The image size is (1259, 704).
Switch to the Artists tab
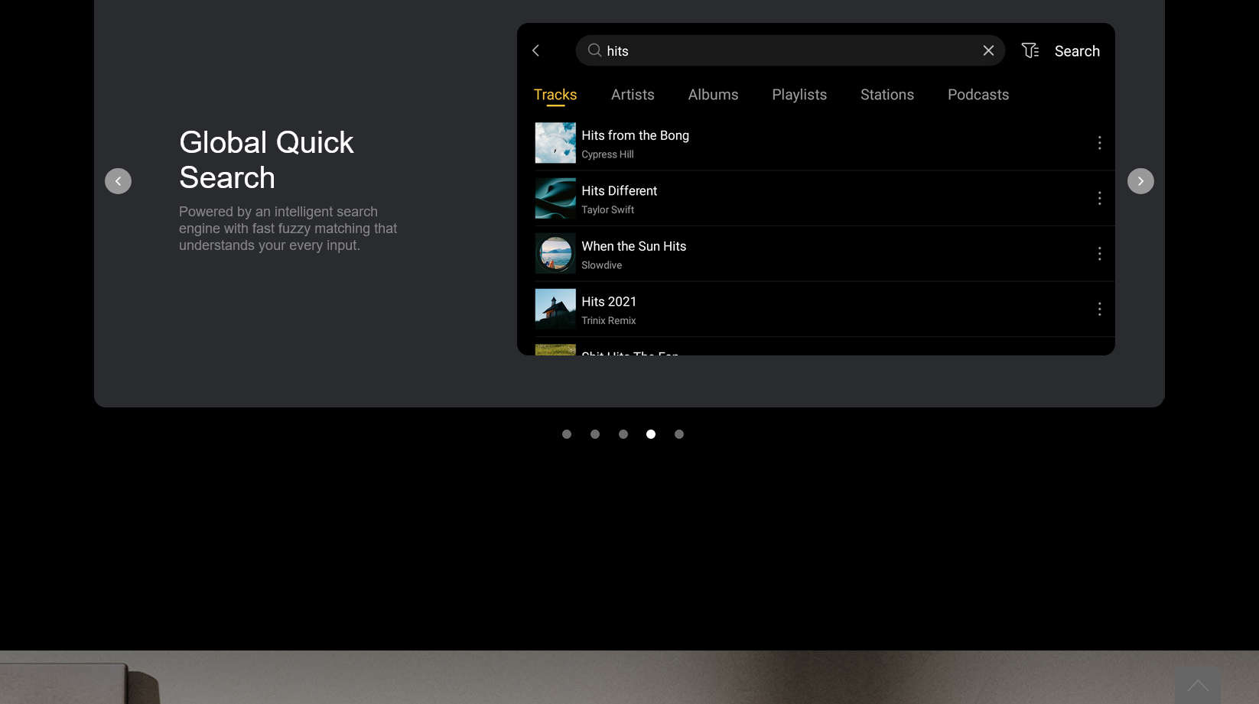[x=633, y=95]
